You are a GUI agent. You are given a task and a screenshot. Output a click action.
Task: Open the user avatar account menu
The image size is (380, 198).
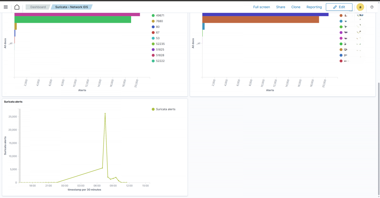coord(360,7)
